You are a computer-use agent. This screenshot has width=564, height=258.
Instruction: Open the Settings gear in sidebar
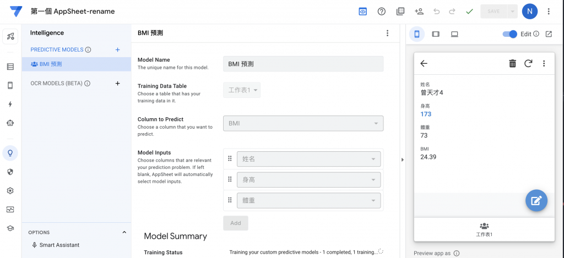tap(10, 190)
